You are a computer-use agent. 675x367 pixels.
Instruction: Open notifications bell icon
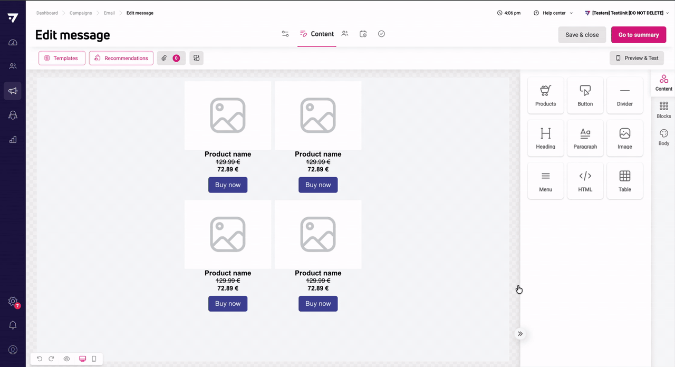click(x=13, y=325)
